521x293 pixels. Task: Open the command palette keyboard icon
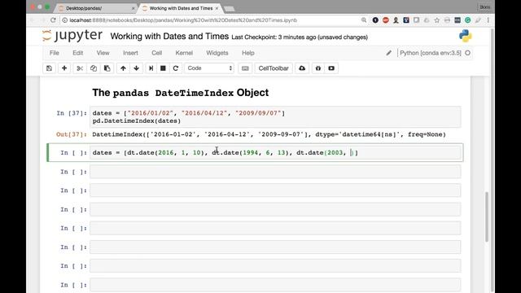tap(245, 68)
